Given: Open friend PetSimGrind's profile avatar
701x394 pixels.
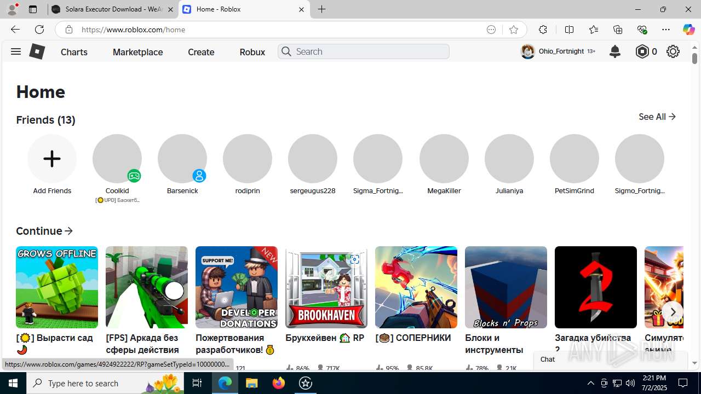Looking at the screenshot, I should pos(574,159).
